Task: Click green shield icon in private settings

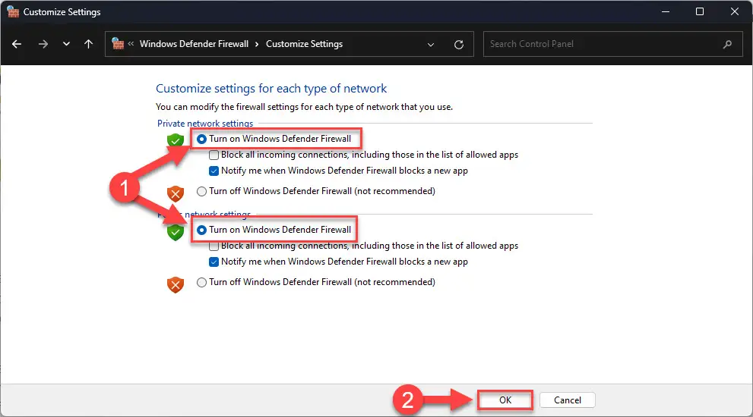Action: [x=176, y=140]
